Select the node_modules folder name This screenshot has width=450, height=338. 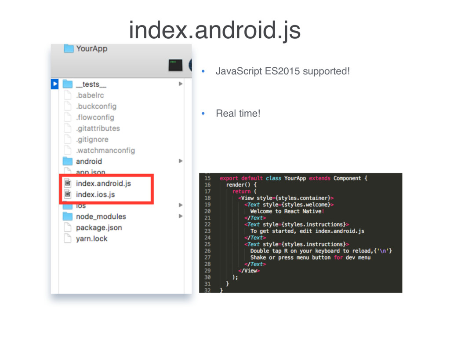(101, 217)
